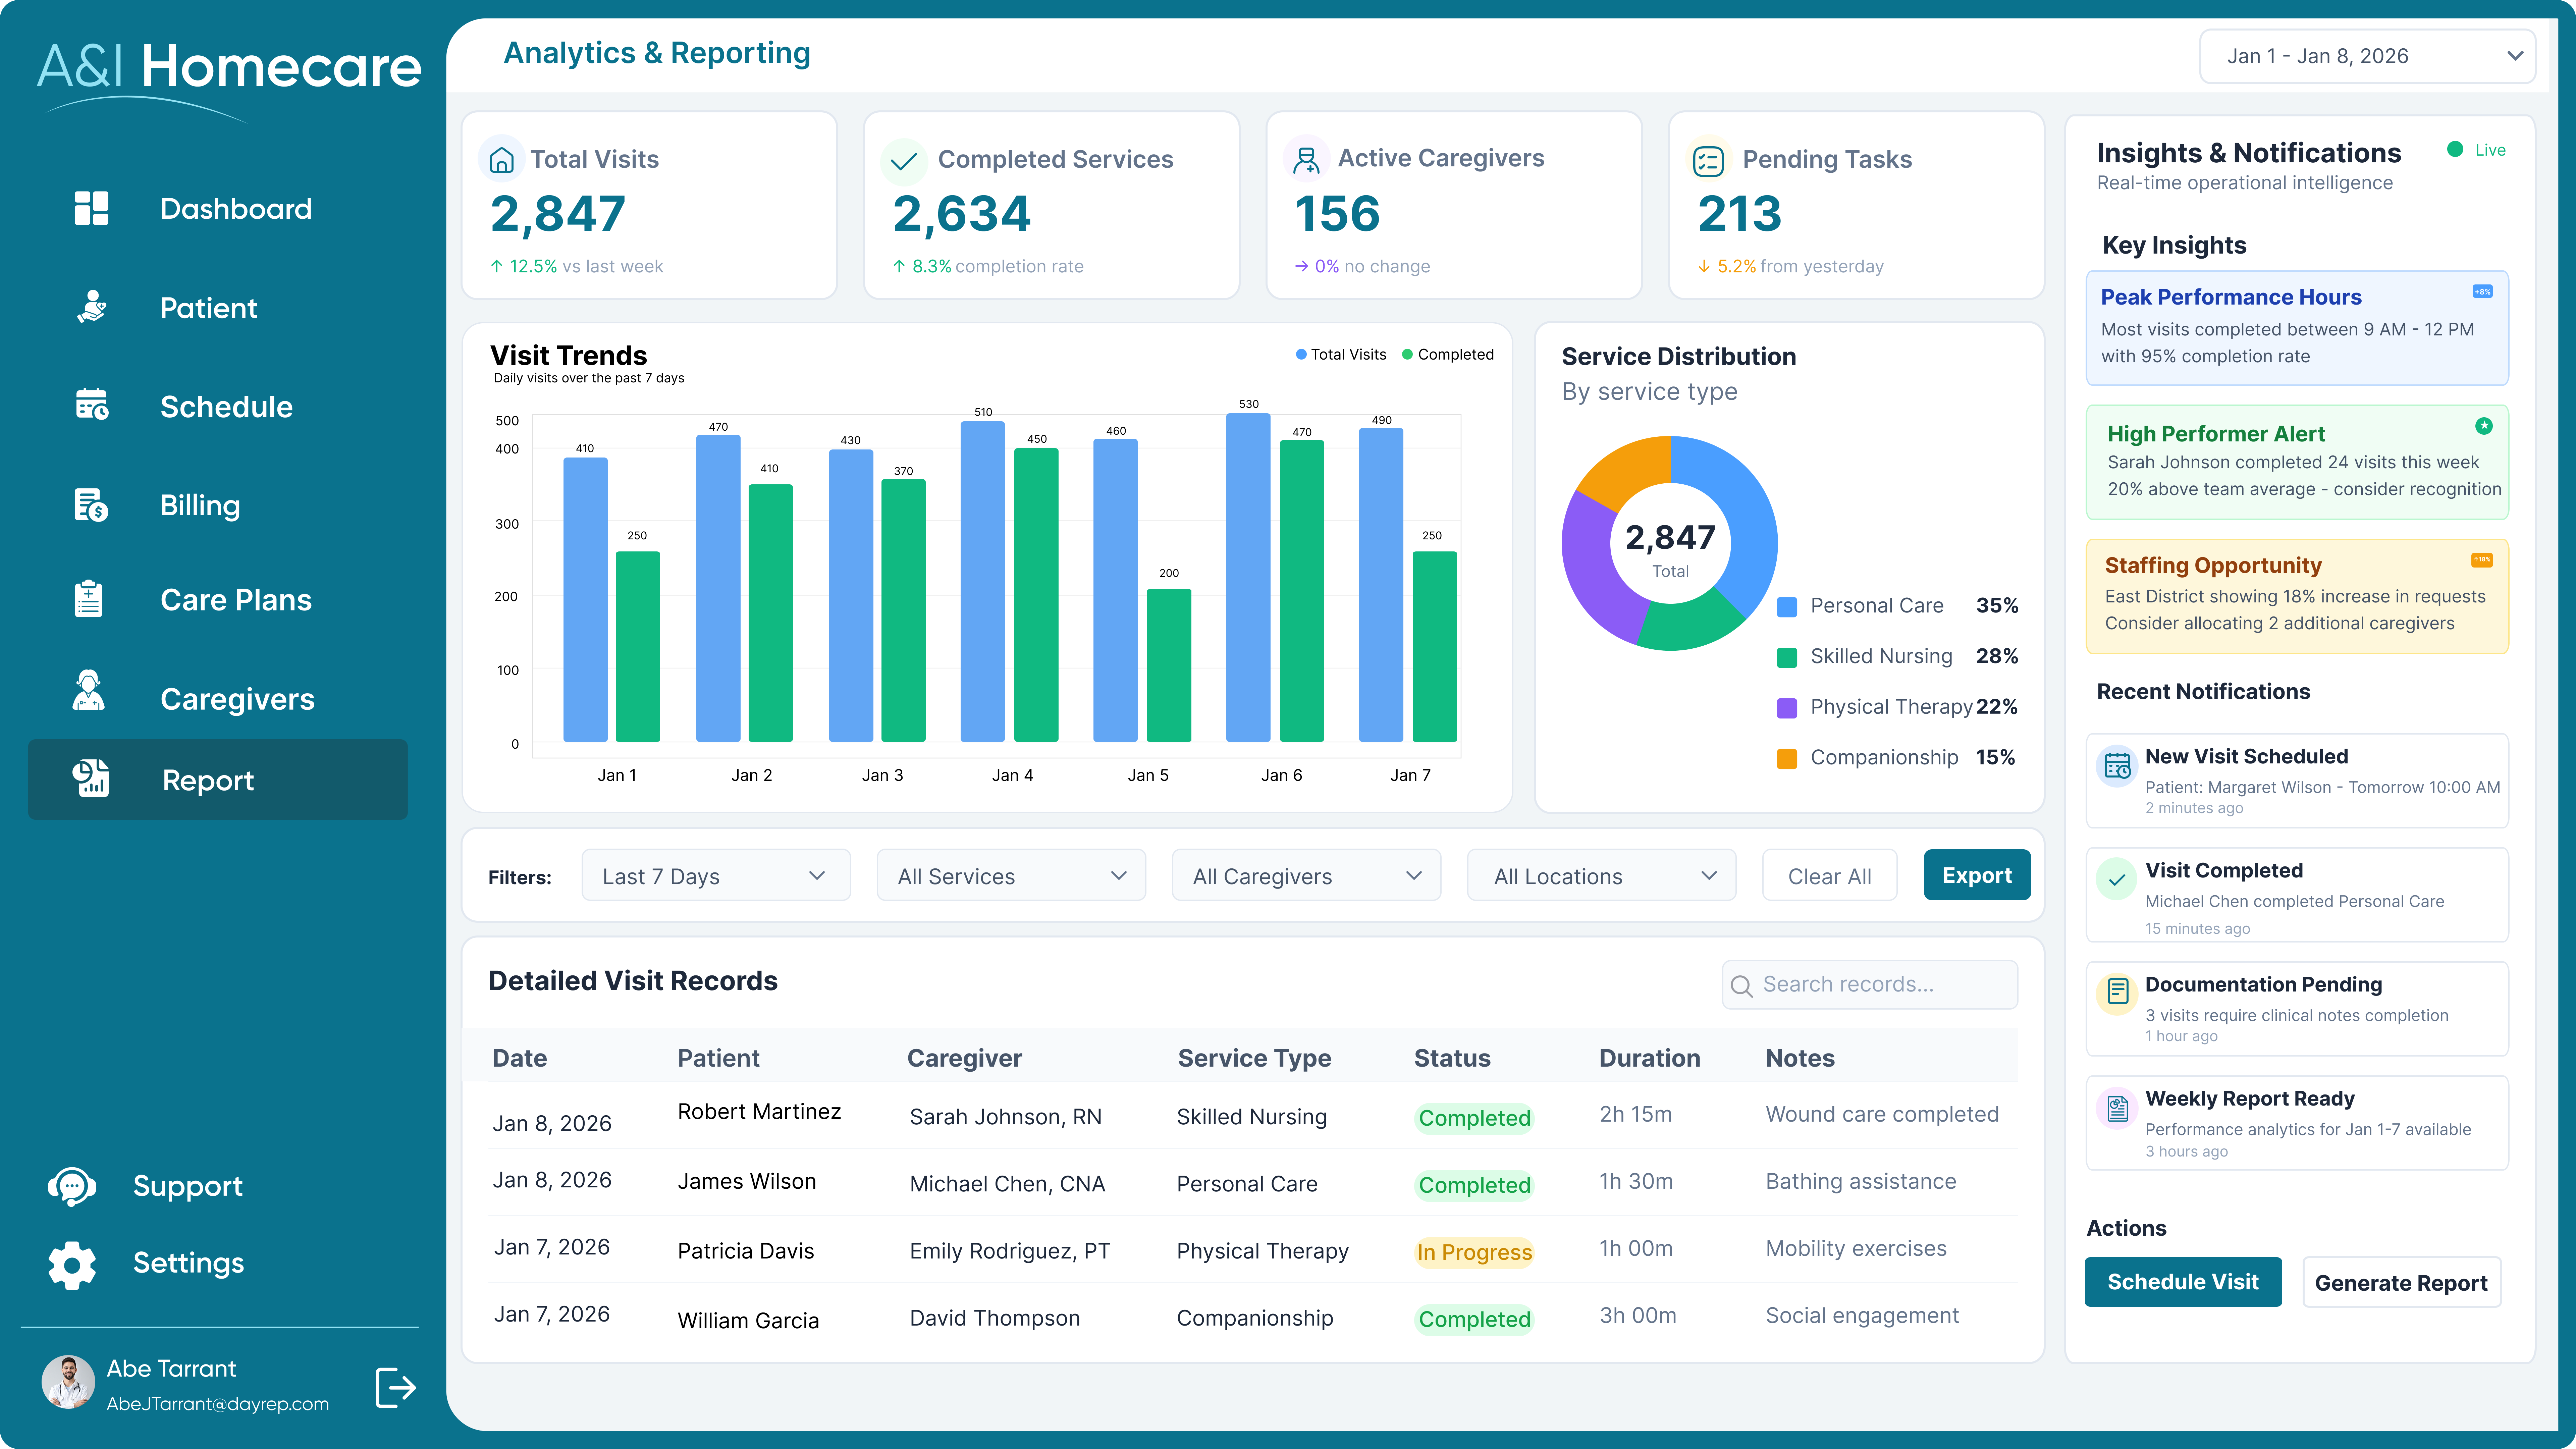Select the Patient sidebar icon
The image size is (2576, 1449).
pos(91,307)
